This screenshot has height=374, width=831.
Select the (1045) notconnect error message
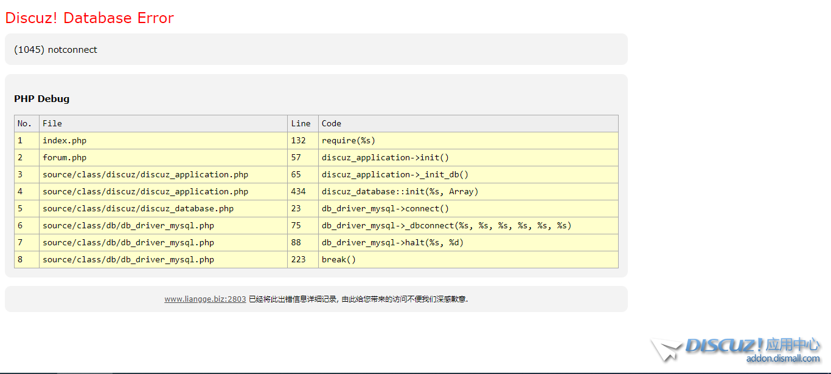pos(55,50)
